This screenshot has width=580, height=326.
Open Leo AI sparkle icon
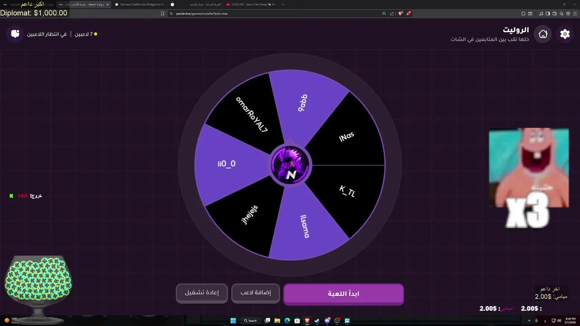click(x=561, y=14)
